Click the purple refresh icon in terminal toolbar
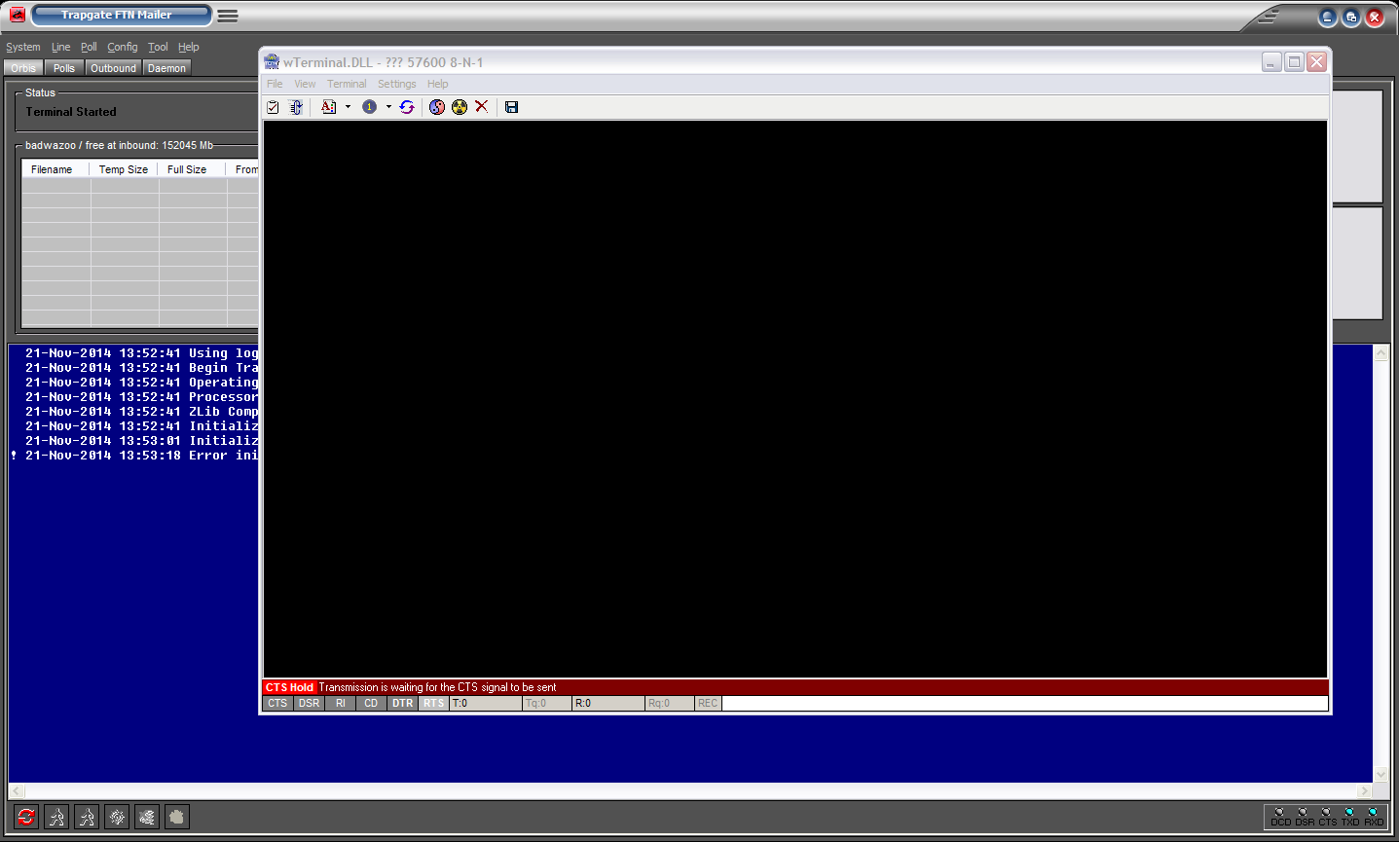Screen dimensions: 1399x842 tap(407, 107)
